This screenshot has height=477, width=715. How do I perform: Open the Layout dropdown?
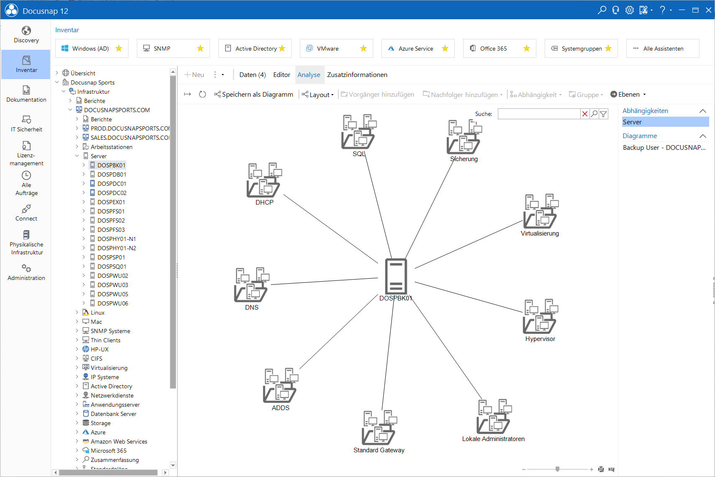click(318, 95)
